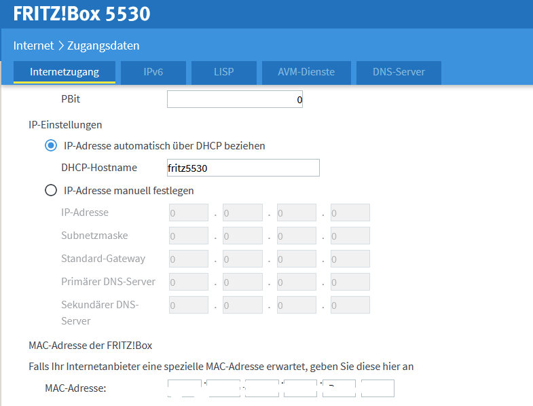This screenshot has height=406, width=533.
Task: Click fourth octet of Sekundärer DNS-Server
Action: point(350,305)
